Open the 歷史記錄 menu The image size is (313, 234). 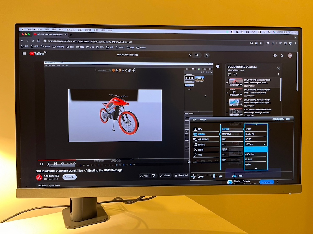pyautogui.click(x=70, y=30)
